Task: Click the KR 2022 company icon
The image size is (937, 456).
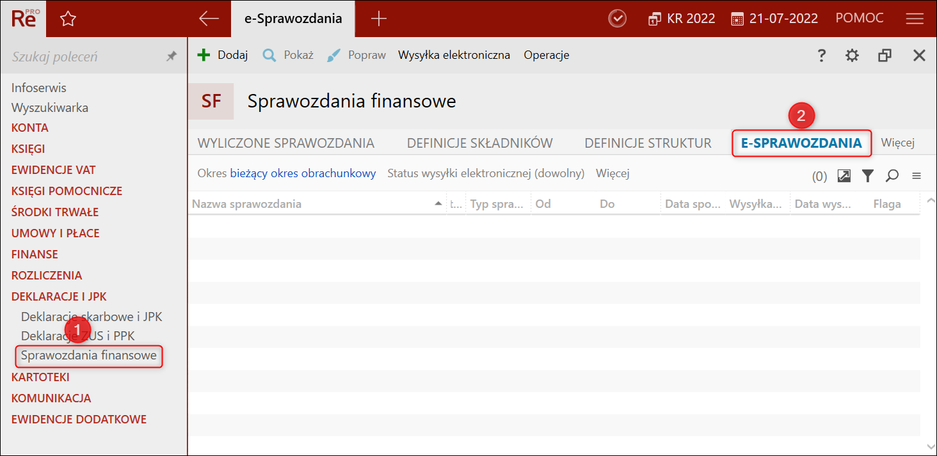Action: coord(654,19)
